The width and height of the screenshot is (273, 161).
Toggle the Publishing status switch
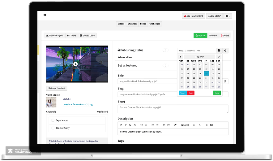(x=165, y=50)
